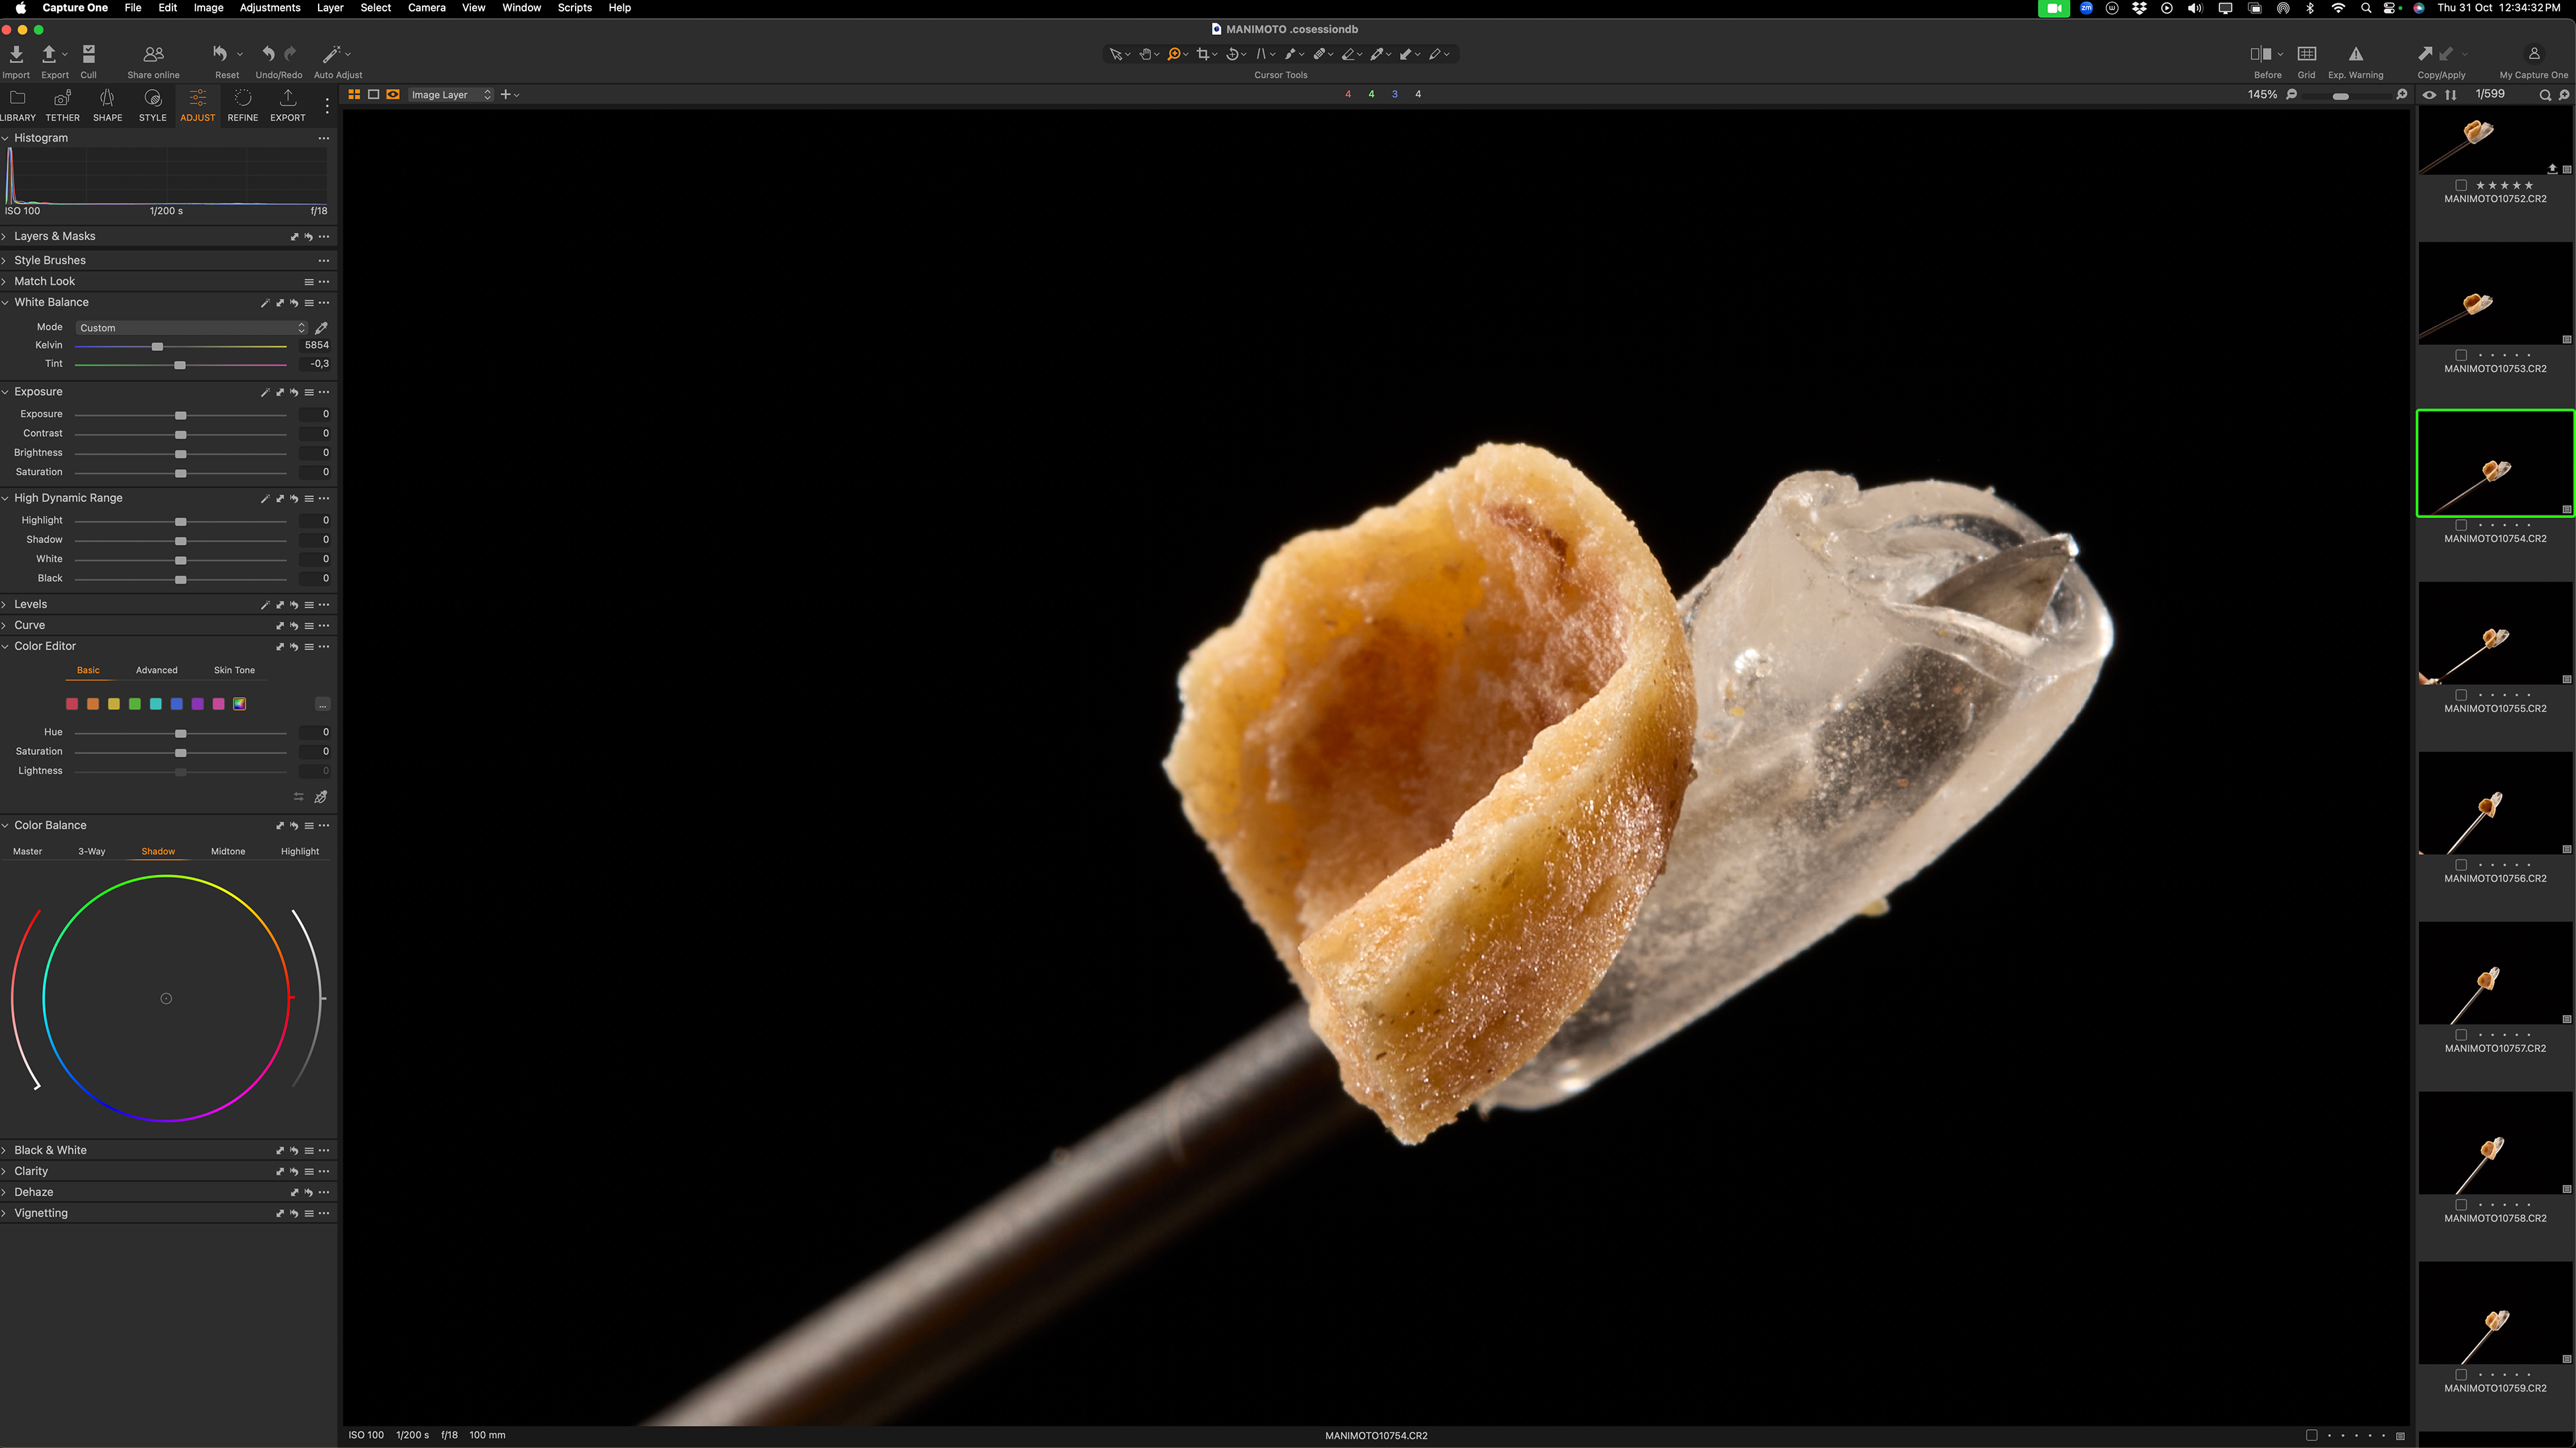Select the MANIMOTO10755.CR2 thumbnail

pyautogui.click(x=2495, y=633)
